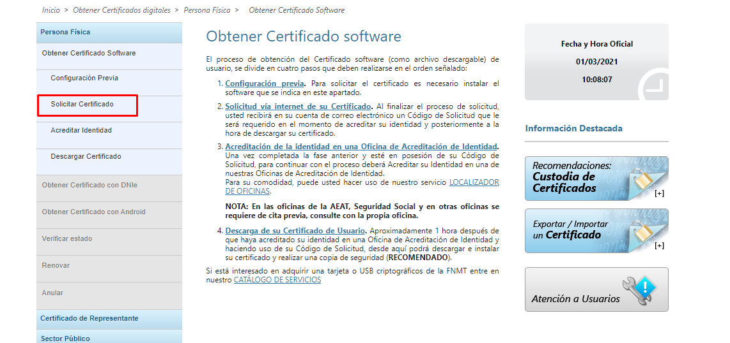The height and width of the screenshot is (343, 730).
Task: Open Atención a Usuarios button
Action: [x=596, y=289]
